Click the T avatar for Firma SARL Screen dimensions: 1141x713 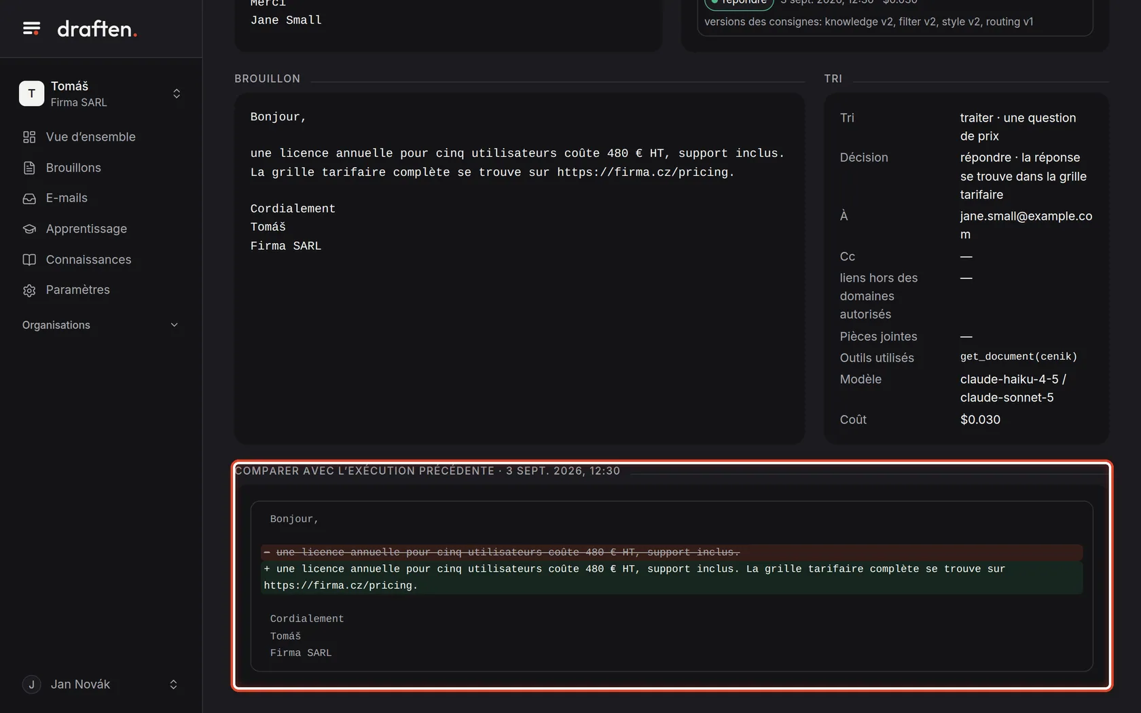31,94
